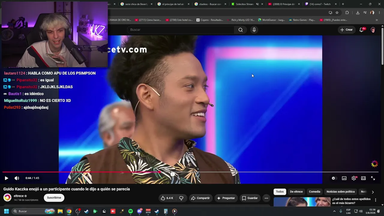The image size is (384, 216).
Task: Enter fullscreen mode on the video
Action: pos(373,178)
